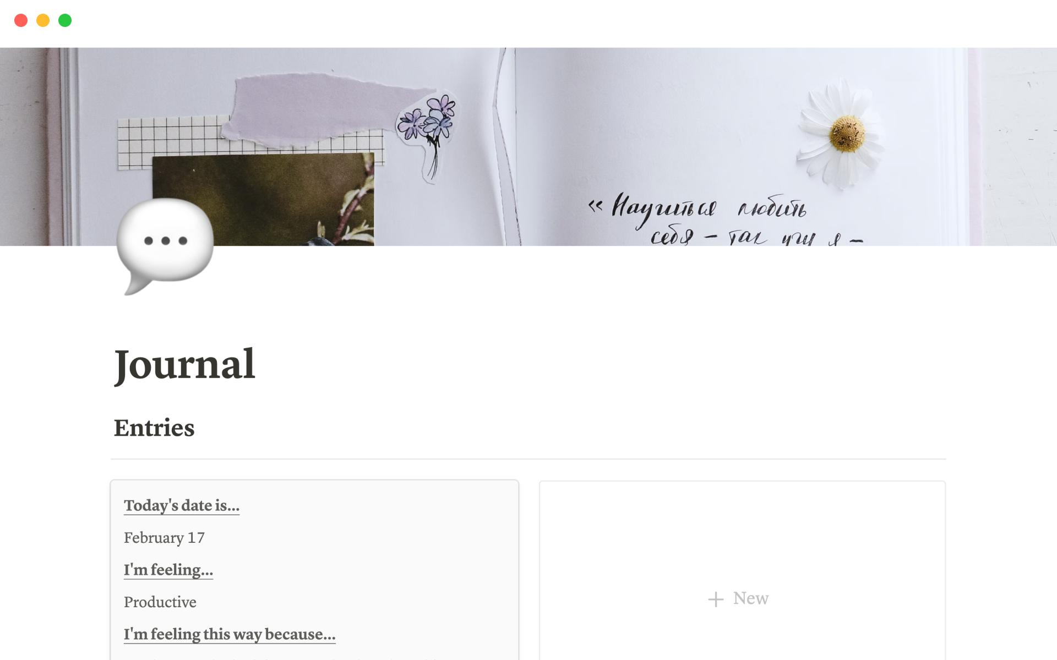Click the divider line below Entries

pyautogui.click(x=528, y=459)
